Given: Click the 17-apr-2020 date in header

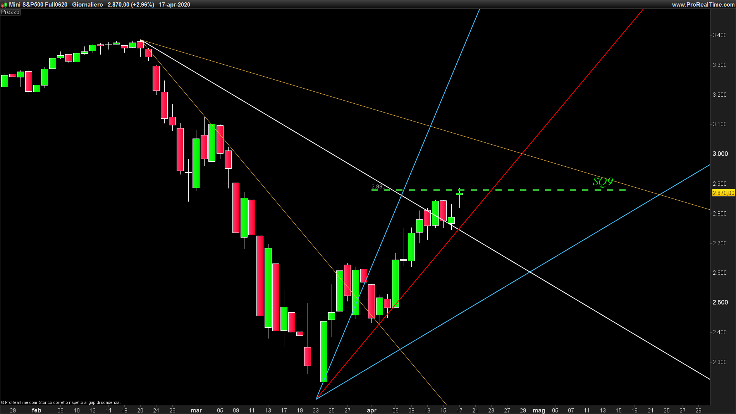Looking at the screenshot, I should [174, 5].
